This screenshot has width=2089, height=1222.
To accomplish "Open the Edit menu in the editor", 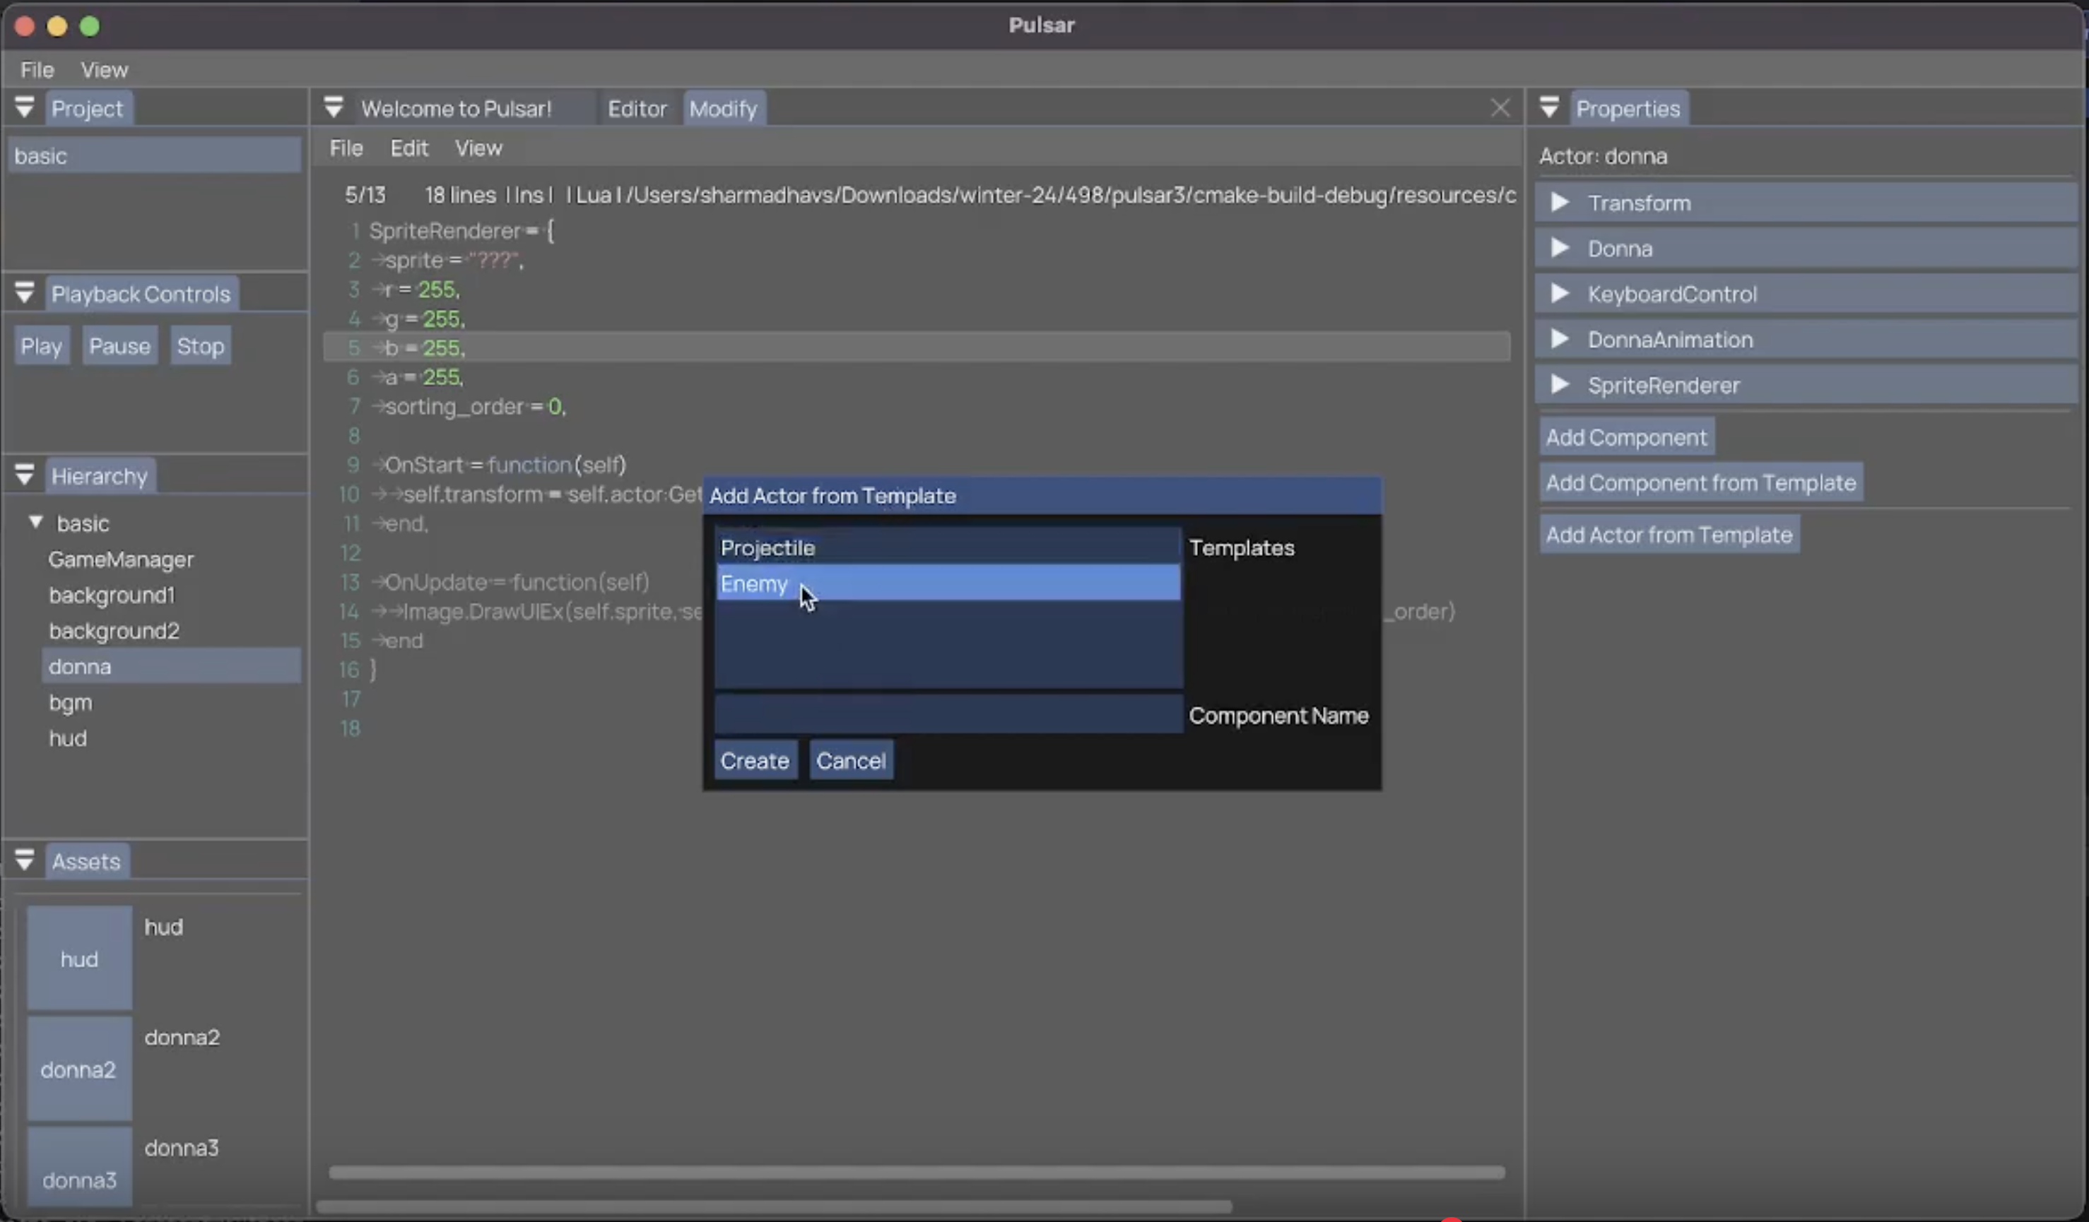I will click(408, 148).
